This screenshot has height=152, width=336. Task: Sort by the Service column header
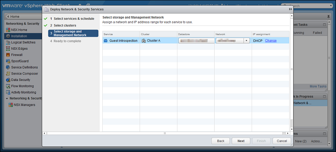121,34
